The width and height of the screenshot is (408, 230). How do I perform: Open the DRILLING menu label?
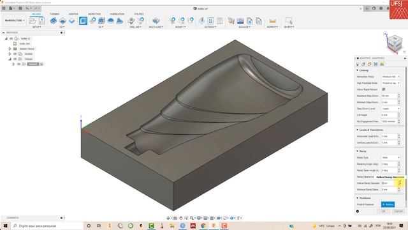[x=135, y=27]
